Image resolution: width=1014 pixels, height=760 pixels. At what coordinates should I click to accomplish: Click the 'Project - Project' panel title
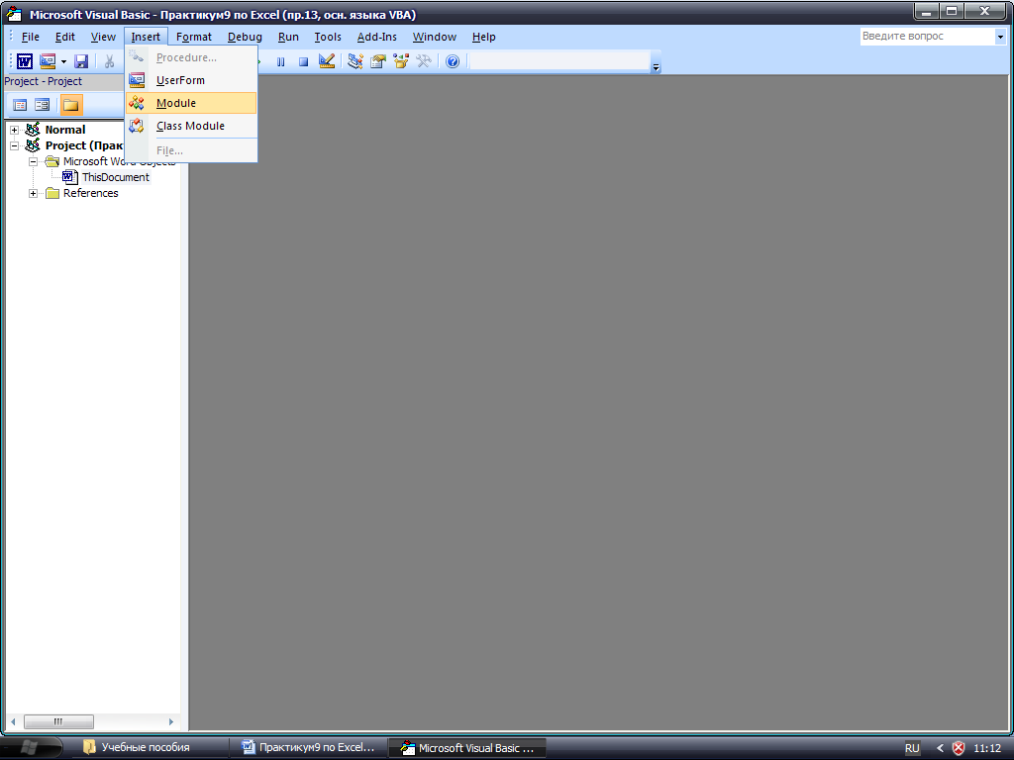click(x=44, y=81)
